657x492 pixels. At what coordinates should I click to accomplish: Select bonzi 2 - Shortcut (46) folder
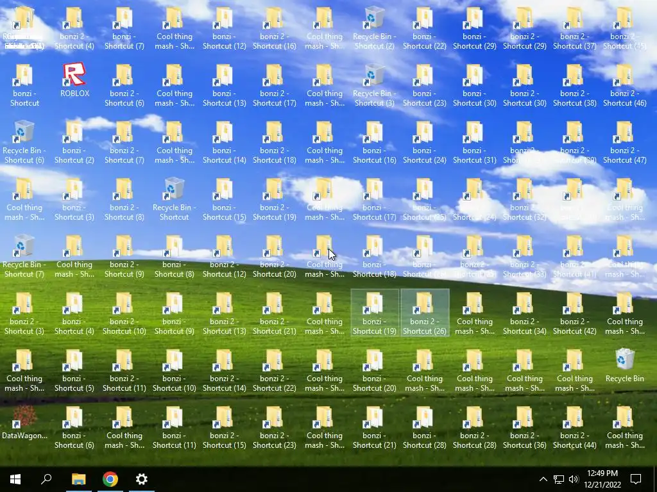625,85
